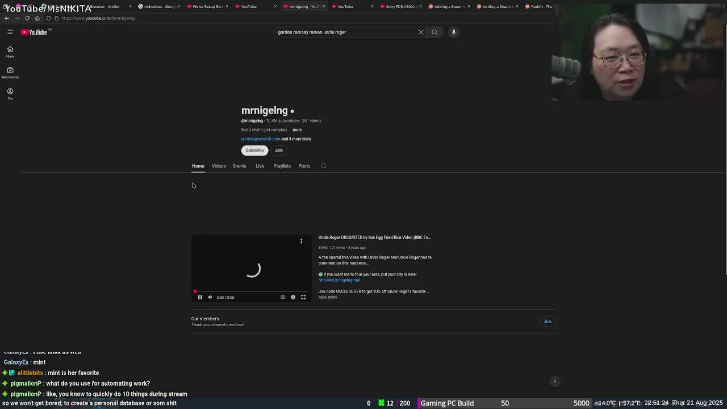
Task: Open video three-dot options menu
Action: pyautogui.click(x=301, y=241)
